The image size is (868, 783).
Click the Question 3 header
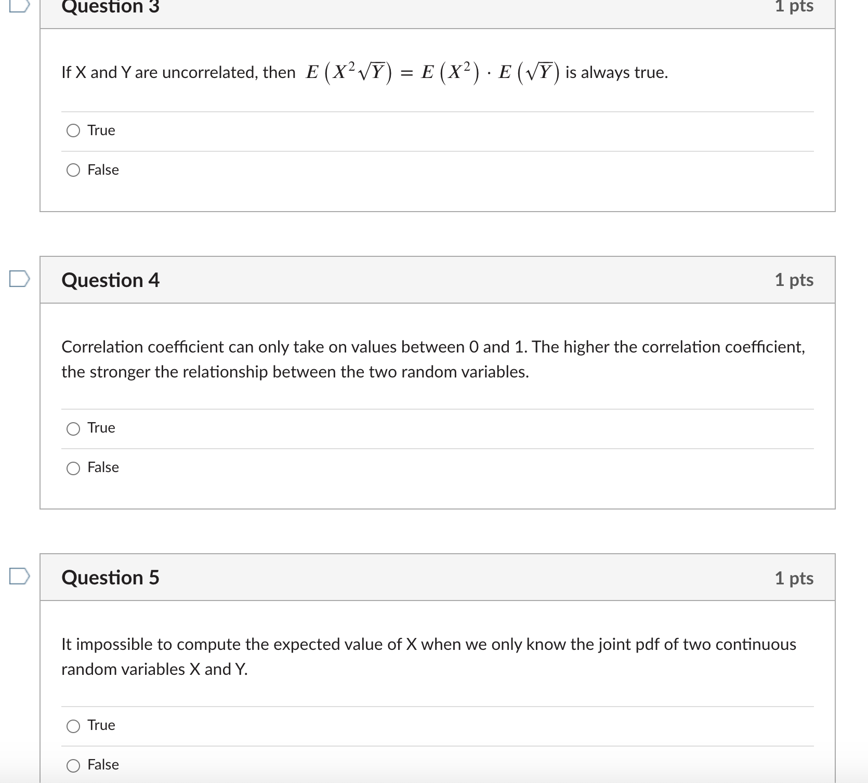(x=111, y=7)
